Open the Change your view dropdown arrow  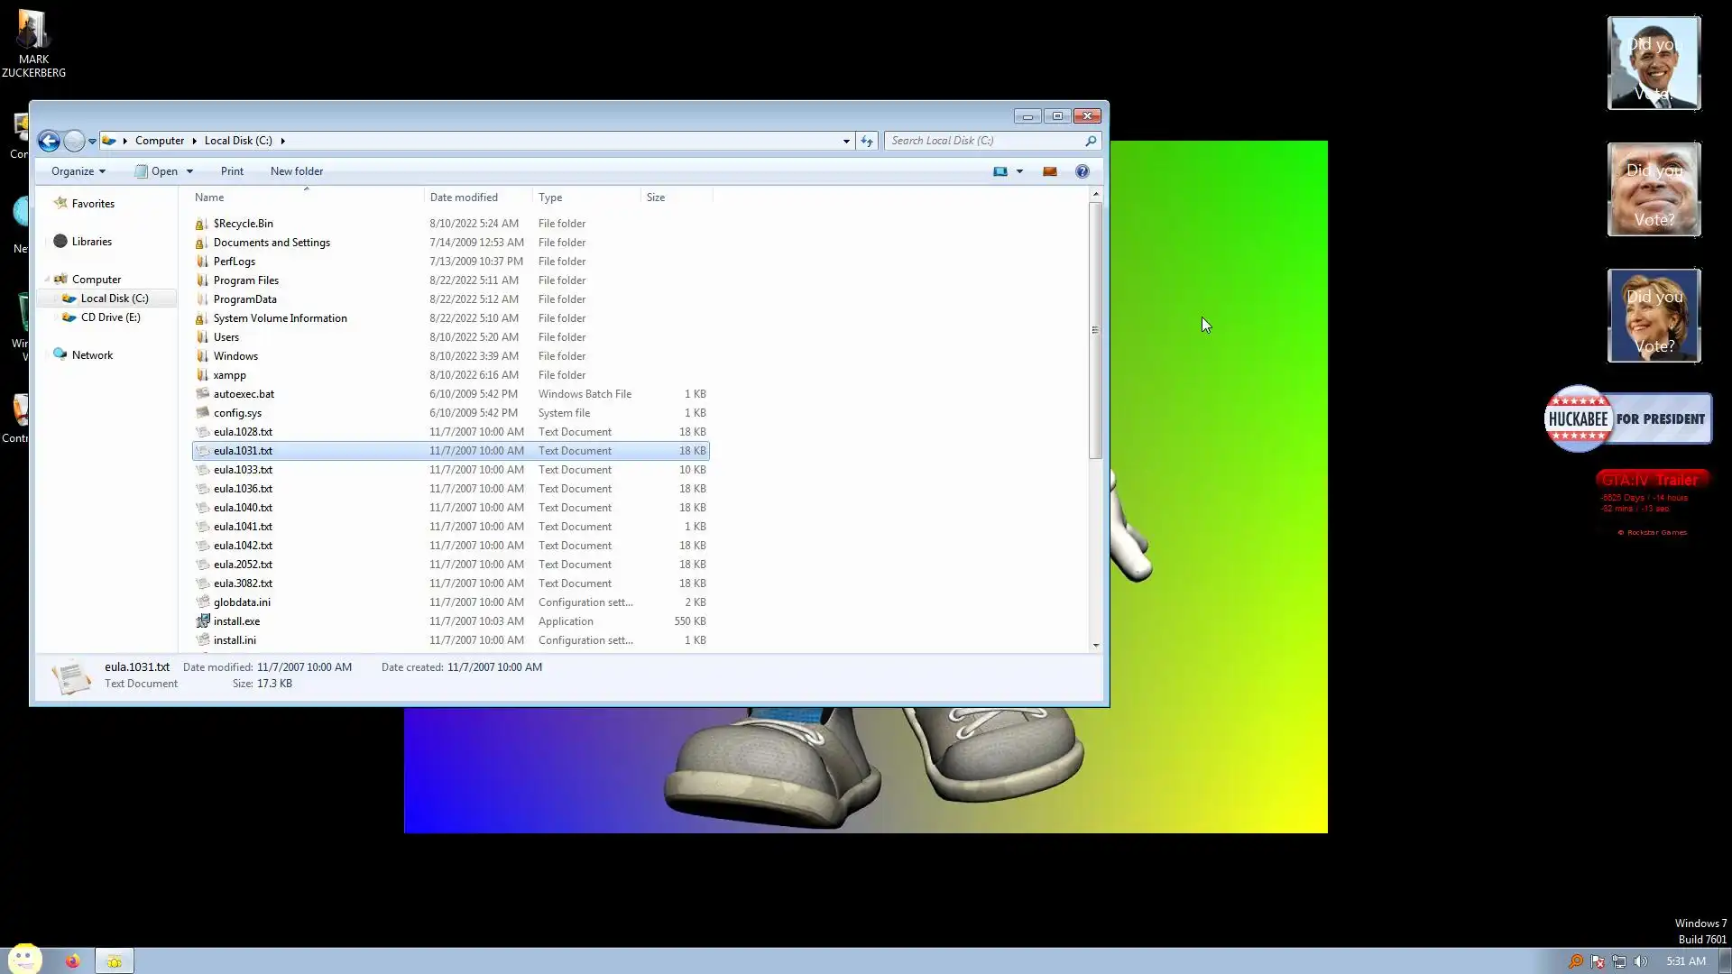[x=1019, y=171]
